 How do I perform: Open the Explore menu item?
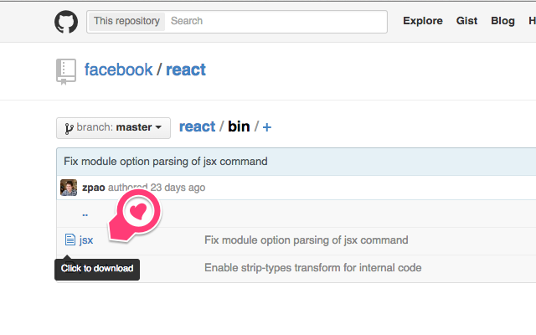(423, 21)
